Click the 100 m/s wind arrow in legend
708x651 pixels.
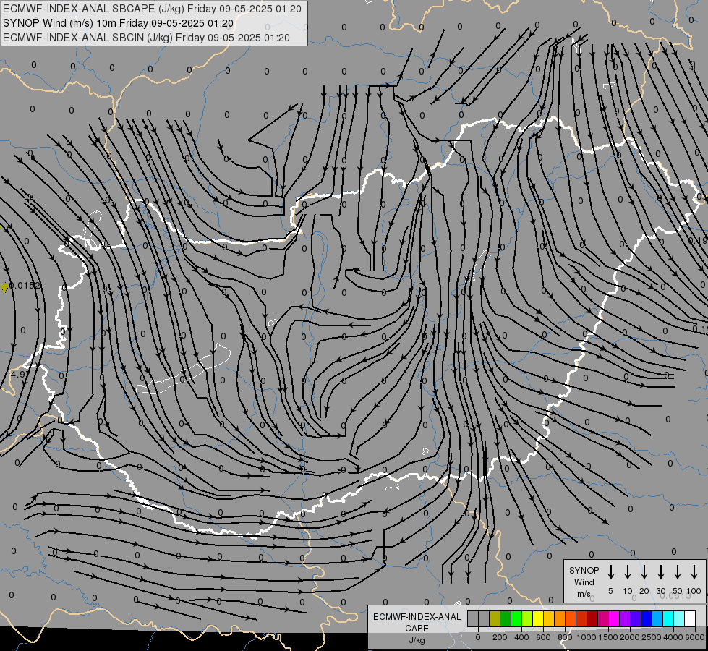(x=694, y=572)
